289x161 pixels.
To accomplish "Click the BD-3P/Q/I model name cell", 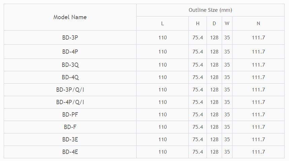I will click(x=70, y=90).
